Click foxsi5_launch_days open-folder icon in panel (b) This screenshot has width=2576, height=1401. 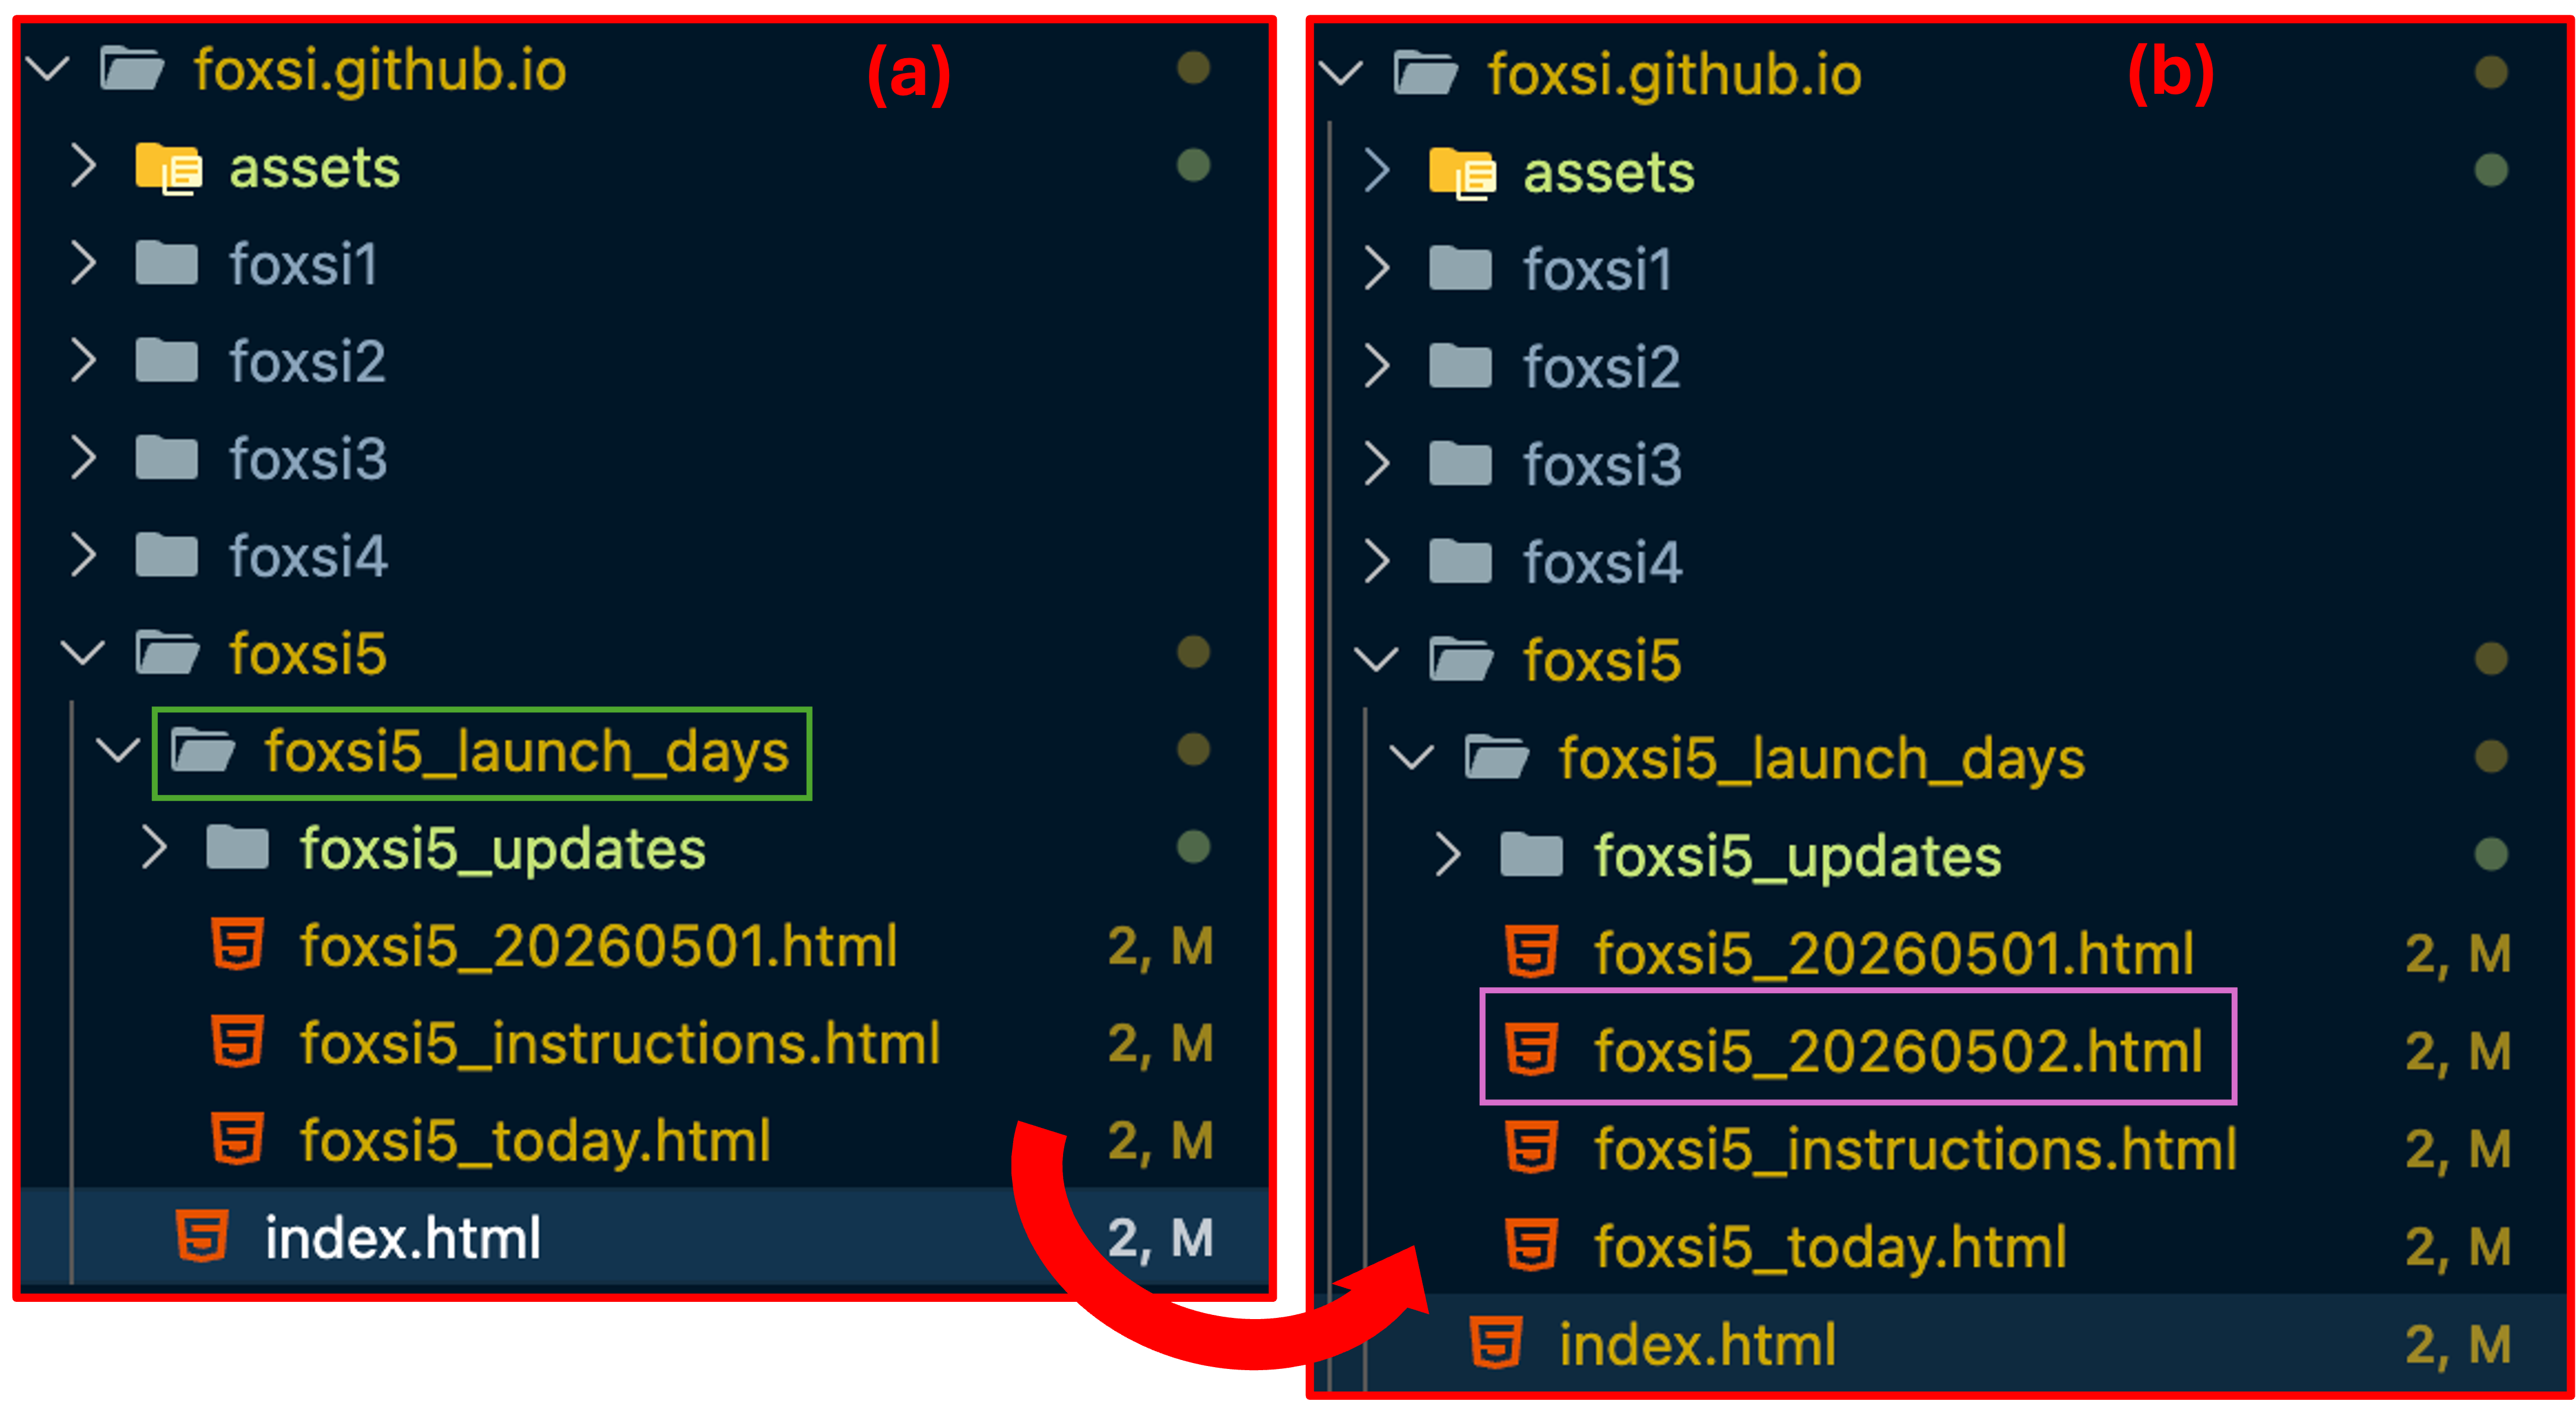pyautogui.click(x=1496, y=757)
